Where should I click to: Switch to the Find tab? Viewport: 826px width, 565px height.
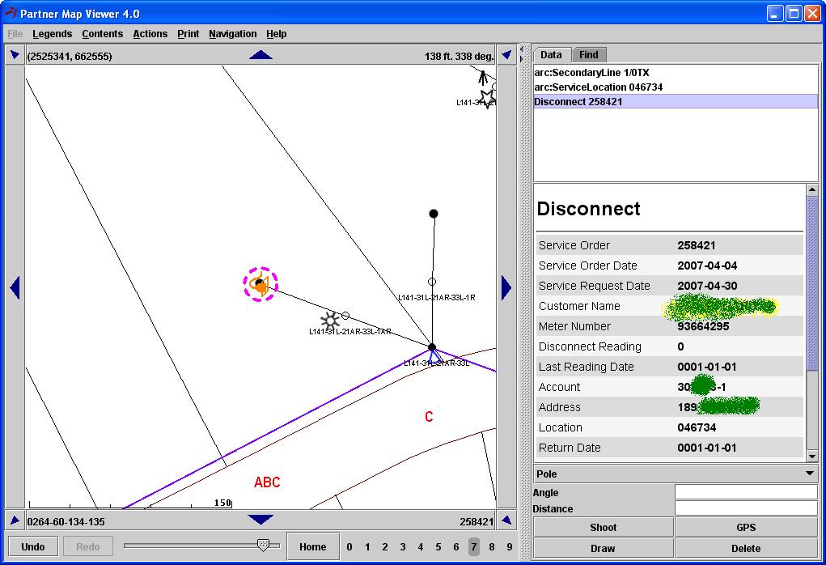tap(589, 55)
